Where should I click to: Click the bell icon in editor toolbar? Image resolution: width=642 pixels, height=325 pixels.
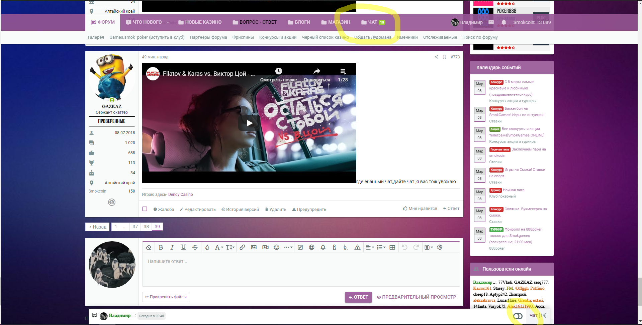(323, 247)
